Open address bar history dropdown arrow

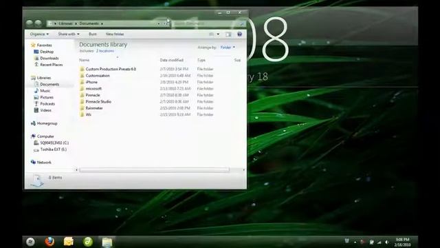pos(159,23)
